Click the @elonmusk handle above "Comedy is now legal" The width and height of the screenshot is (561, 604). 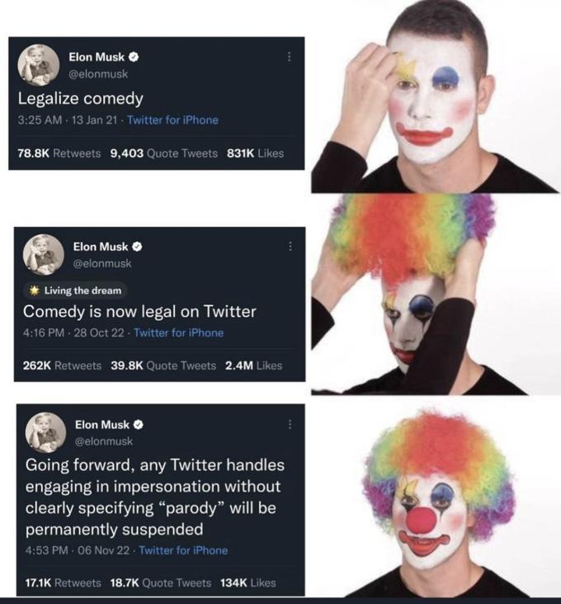click(102, 263)
